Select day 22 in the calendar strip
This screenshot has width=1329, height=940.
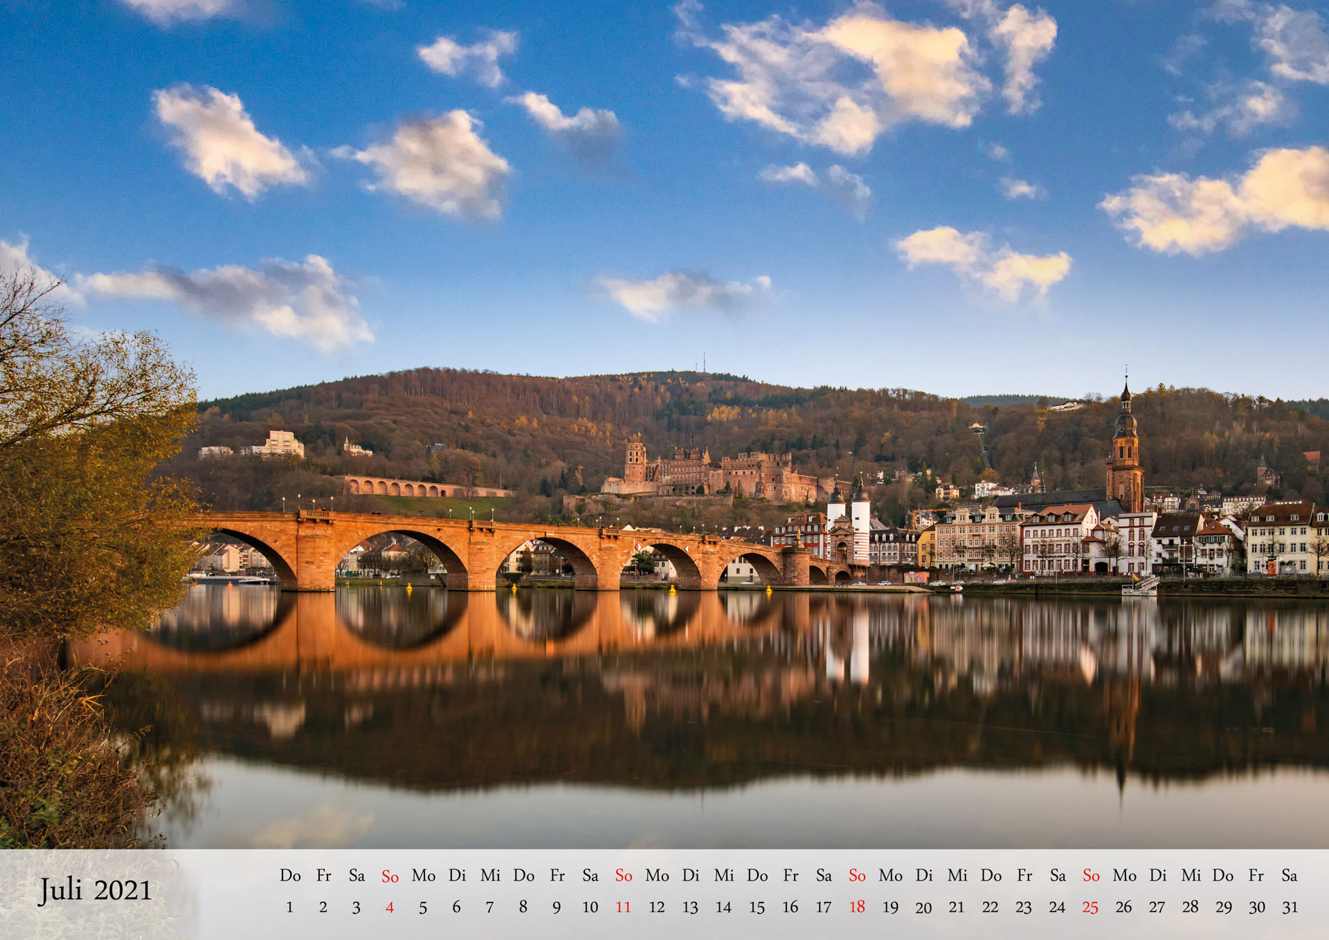click(x=991, y=907)
